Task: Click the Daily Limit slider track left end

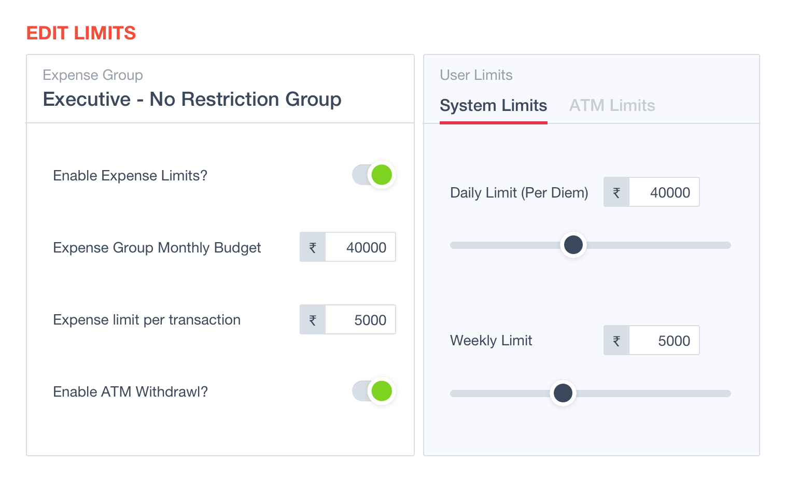Action: tap(455, 245)
